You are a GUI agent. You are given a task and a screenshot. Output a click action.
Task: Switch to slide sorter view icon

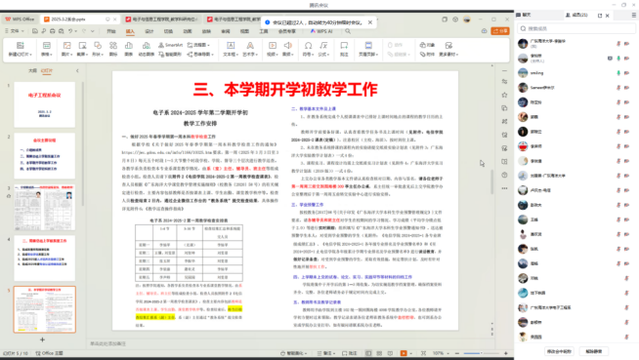tap(379, 353)
